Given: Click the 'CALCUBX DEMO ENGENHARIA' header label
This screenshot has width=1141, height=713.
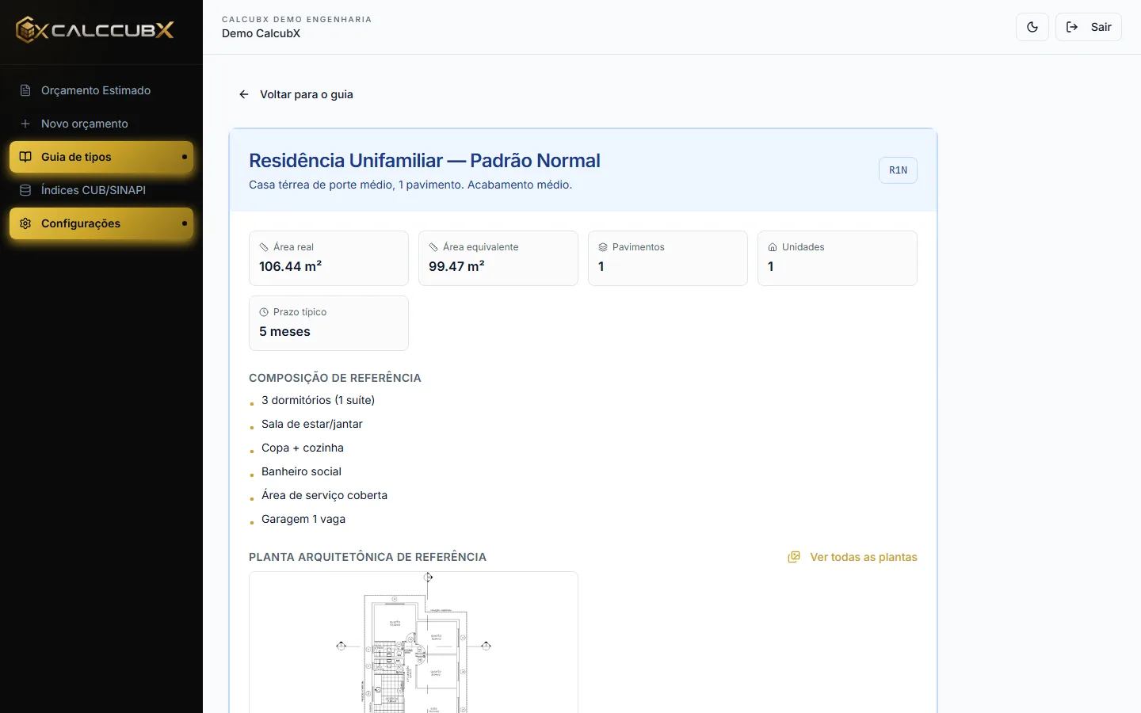Looking at the screenshot, I should [x=296, y=19].
